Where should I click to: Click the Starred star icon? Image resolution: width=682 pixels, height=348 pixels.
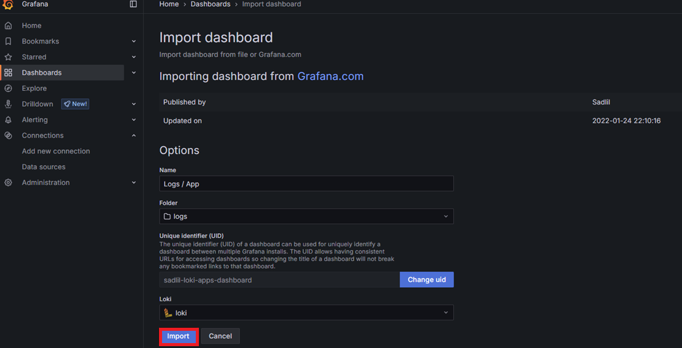click(8, 57)
